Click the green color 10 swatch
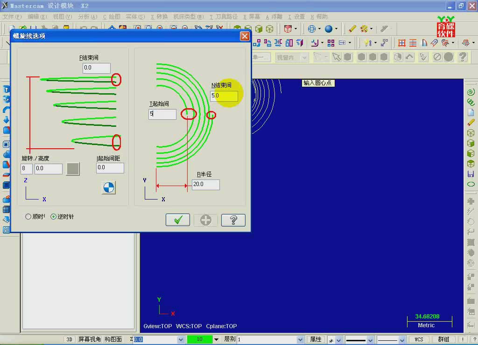This screenshot has width=478, height=345. (200, 339)
